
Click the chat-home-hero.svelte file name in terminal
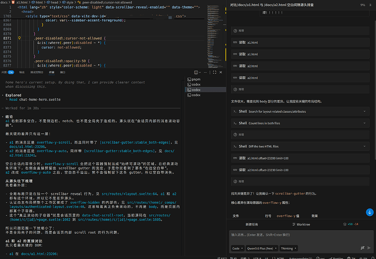(40, 99)
